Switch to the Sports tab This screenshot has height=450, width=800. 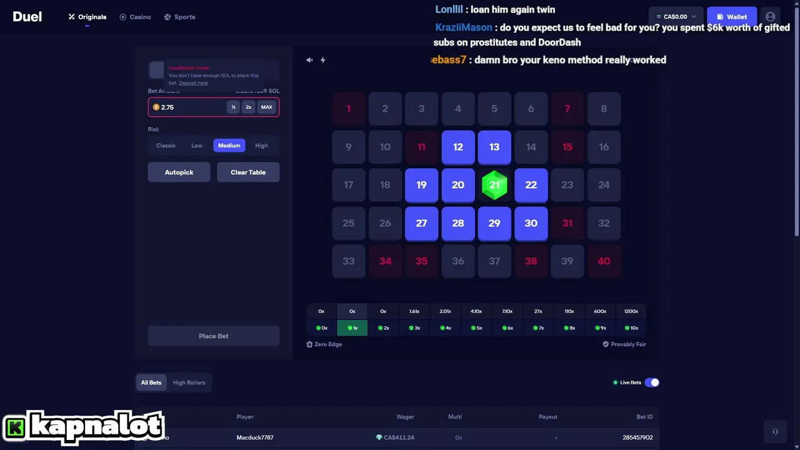click(179, 17)
